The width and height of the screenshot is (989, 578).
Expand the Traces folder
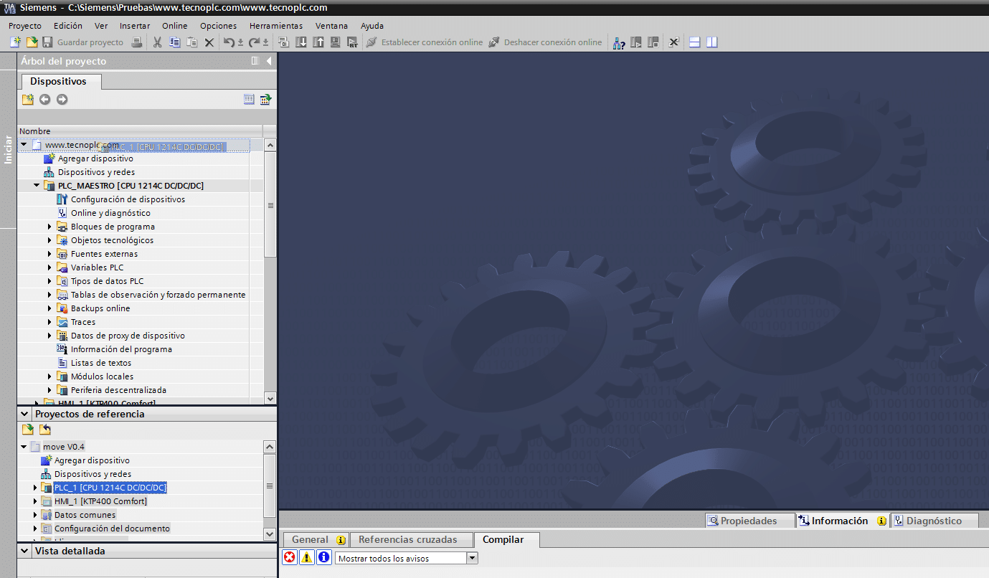[50, 322]
